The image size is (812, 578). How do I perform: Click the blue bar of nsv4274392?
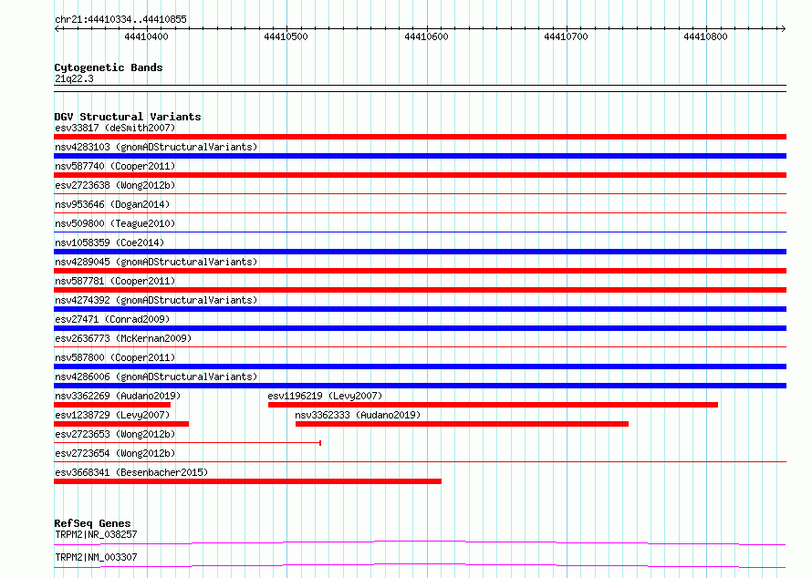[x=420, y=309]
